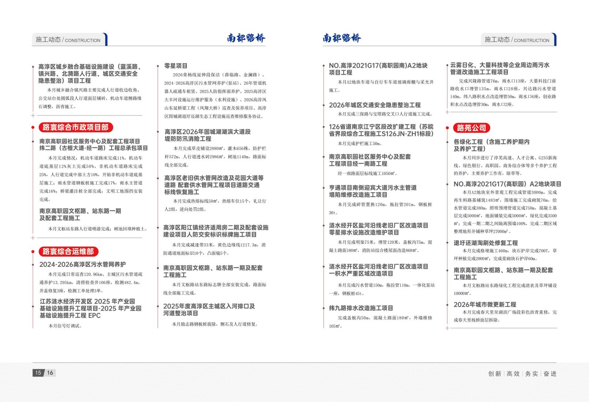This screenshot has width=589, height=402.
Task: Select the left page 施工动态 CONSTRUCTION header tab
Action: (x=70, y=39)
